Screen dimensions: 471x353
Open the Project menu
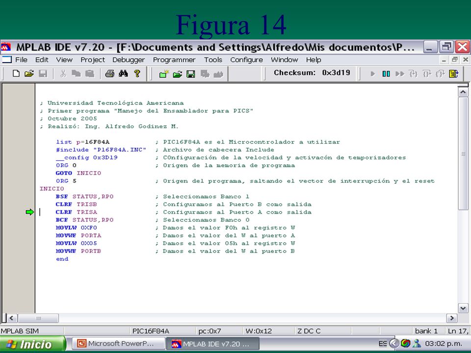point(93,60)
